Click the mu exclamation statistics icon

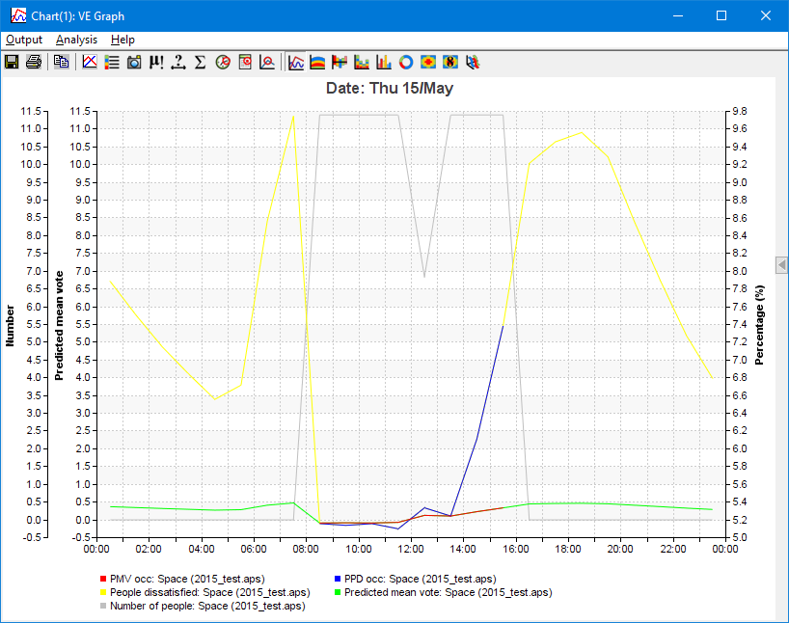[x=156, y=62]
